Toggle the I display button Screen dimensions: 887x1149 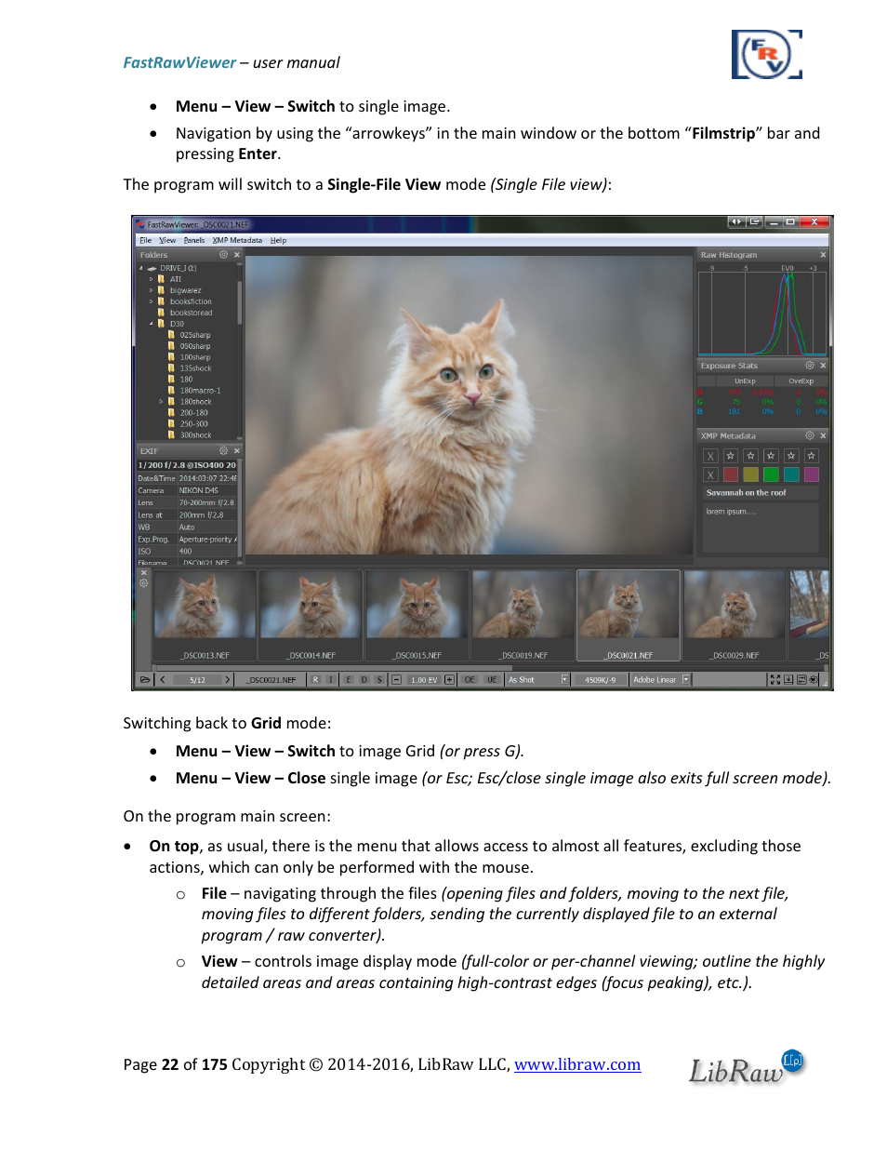(330, 679)
